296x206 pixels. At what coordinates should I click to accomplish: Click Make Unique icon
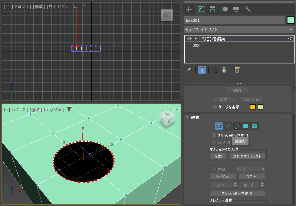(x=215, y=70)
